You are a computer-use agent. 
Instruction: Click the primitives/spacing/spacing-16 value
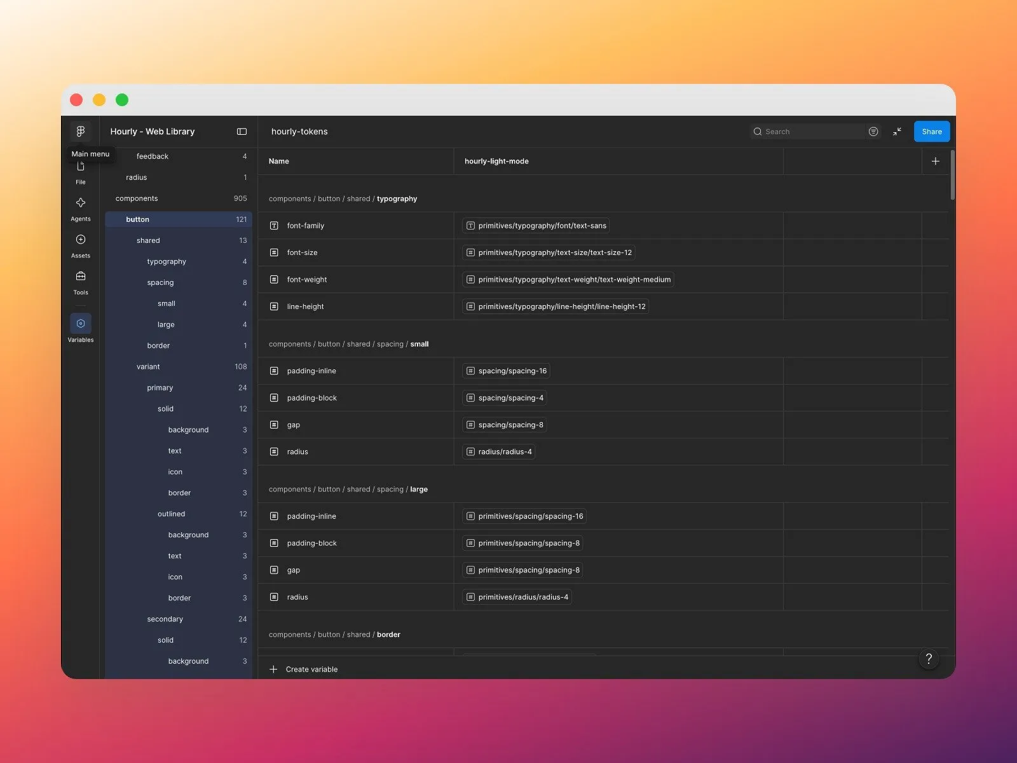524,516
